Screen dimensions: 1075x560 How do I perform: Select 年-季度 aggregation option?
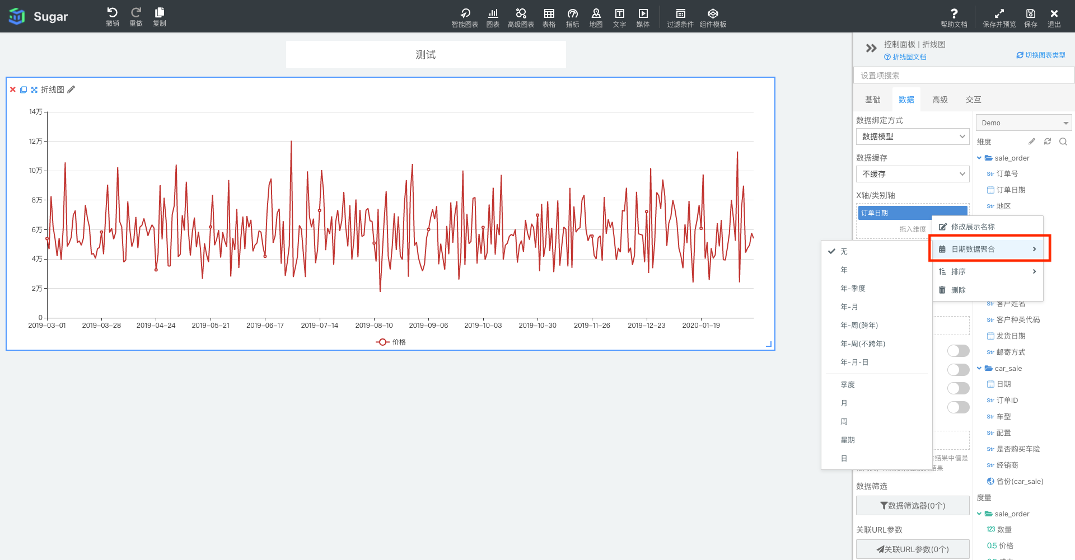876,288
